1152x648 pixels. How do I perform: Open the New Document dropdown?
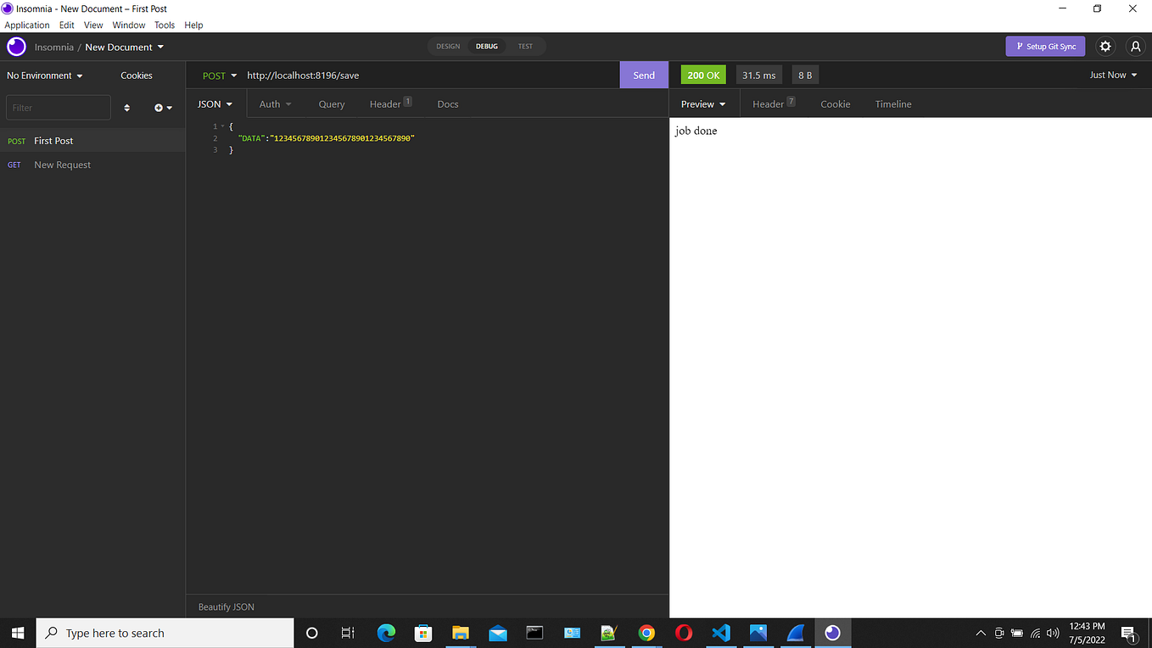(x=125, y=47)
